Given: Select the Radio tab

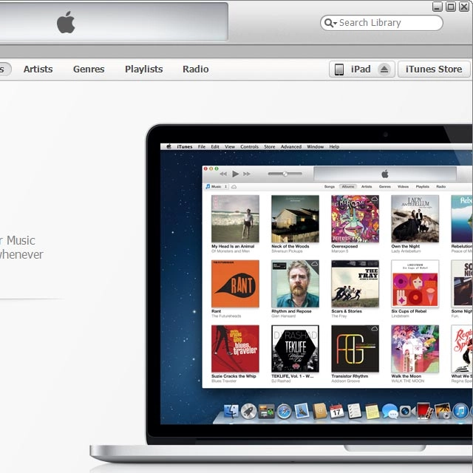Looking at the screenshot, I should point(196,69).
